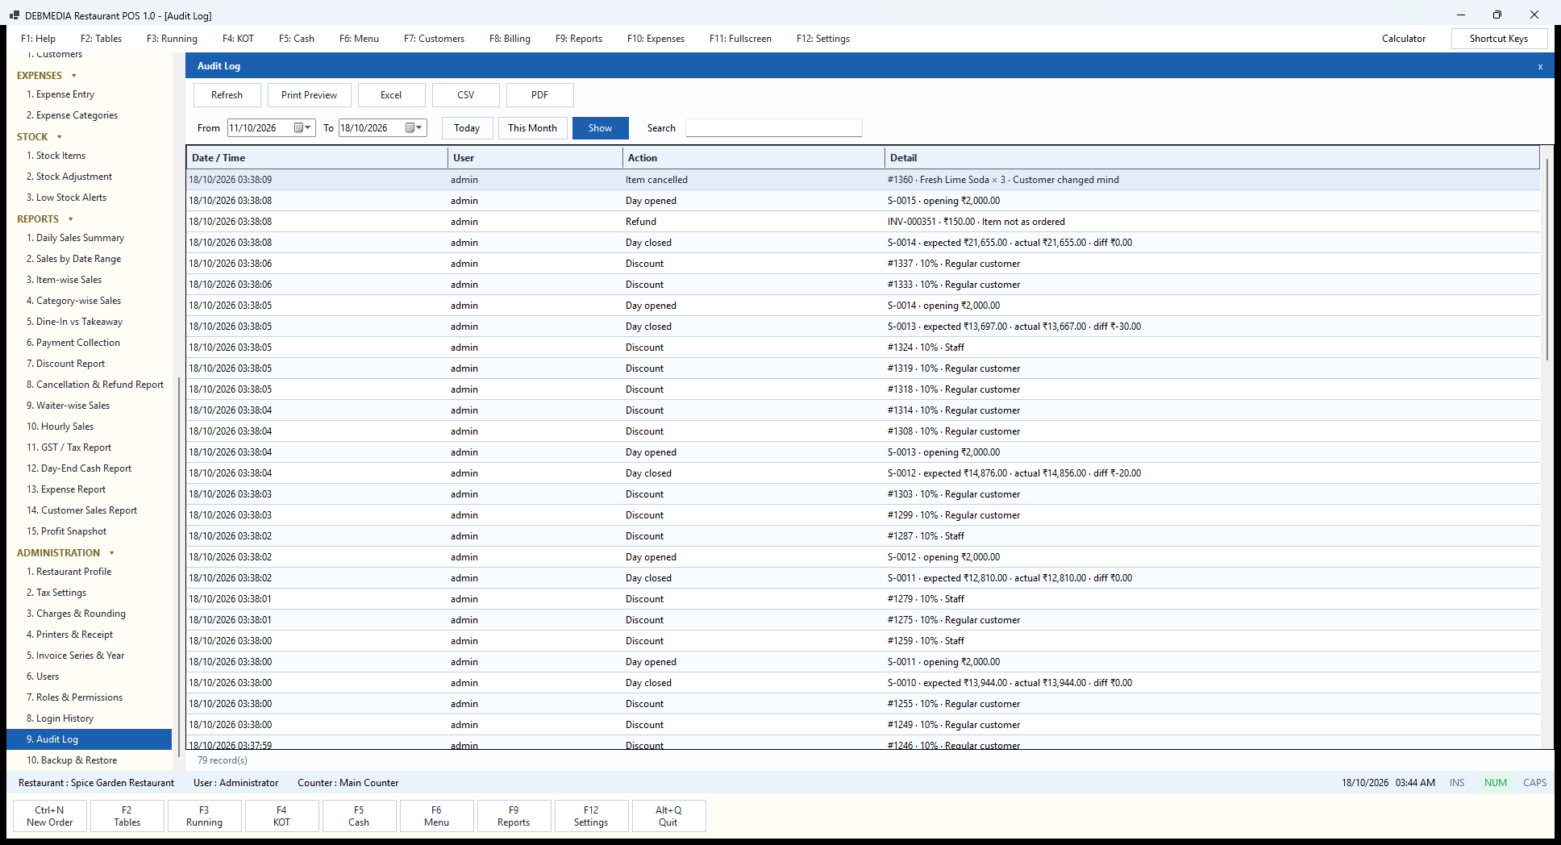Export the audit log as CSV
Screen dimensions: 1561x845
tap(466, 95)
